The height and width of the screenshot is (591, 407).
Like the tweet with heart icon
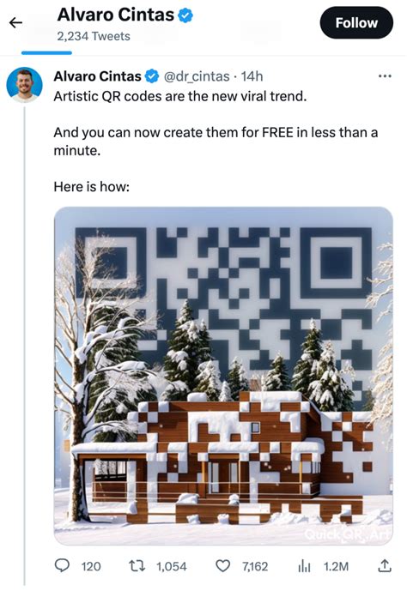[222, 566]
